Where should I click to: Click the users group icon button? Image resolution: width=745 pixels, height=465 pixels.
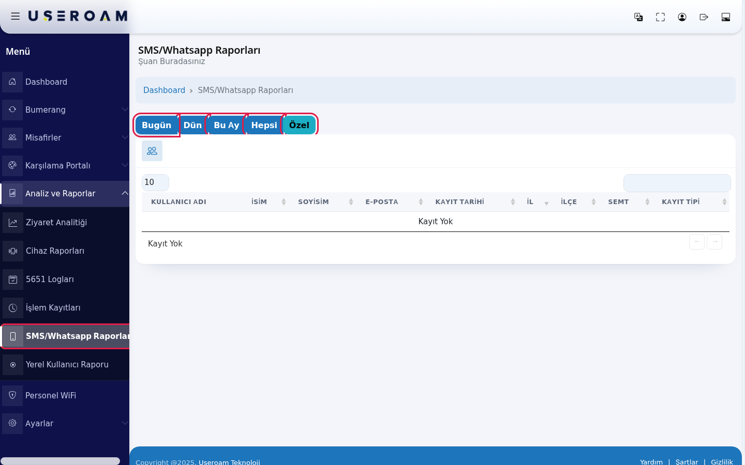point(152,151)
